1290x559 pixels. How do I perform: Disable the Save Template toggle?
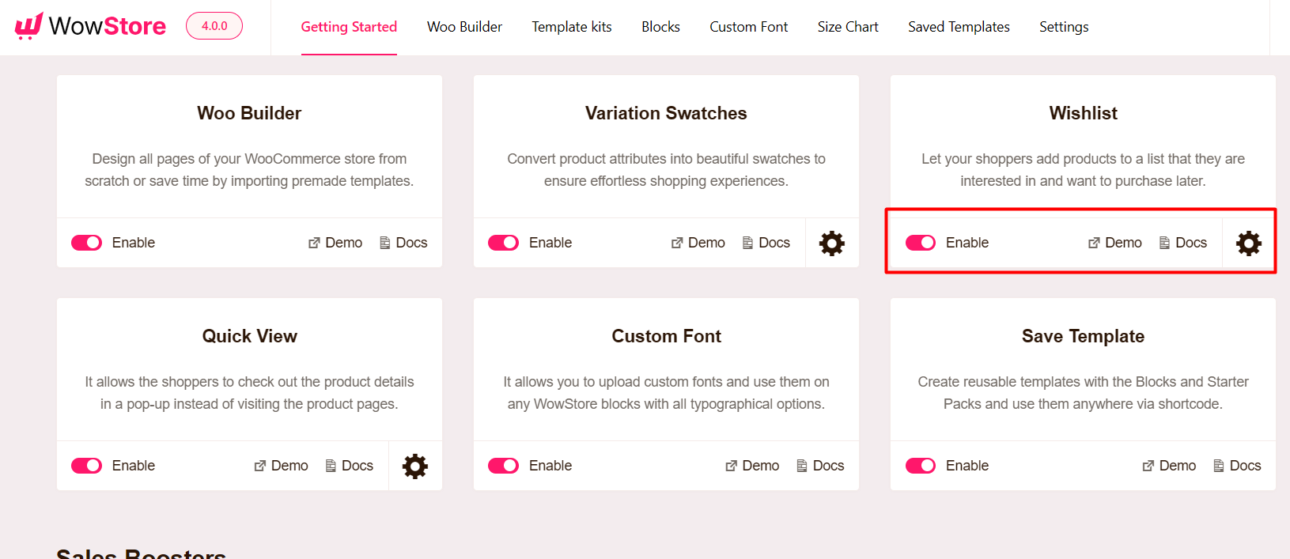pyautogui.click(x=921, y=466)
